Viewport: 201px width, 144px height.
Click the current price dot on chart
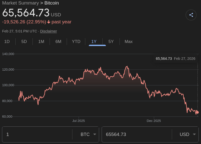coord(197,112)
